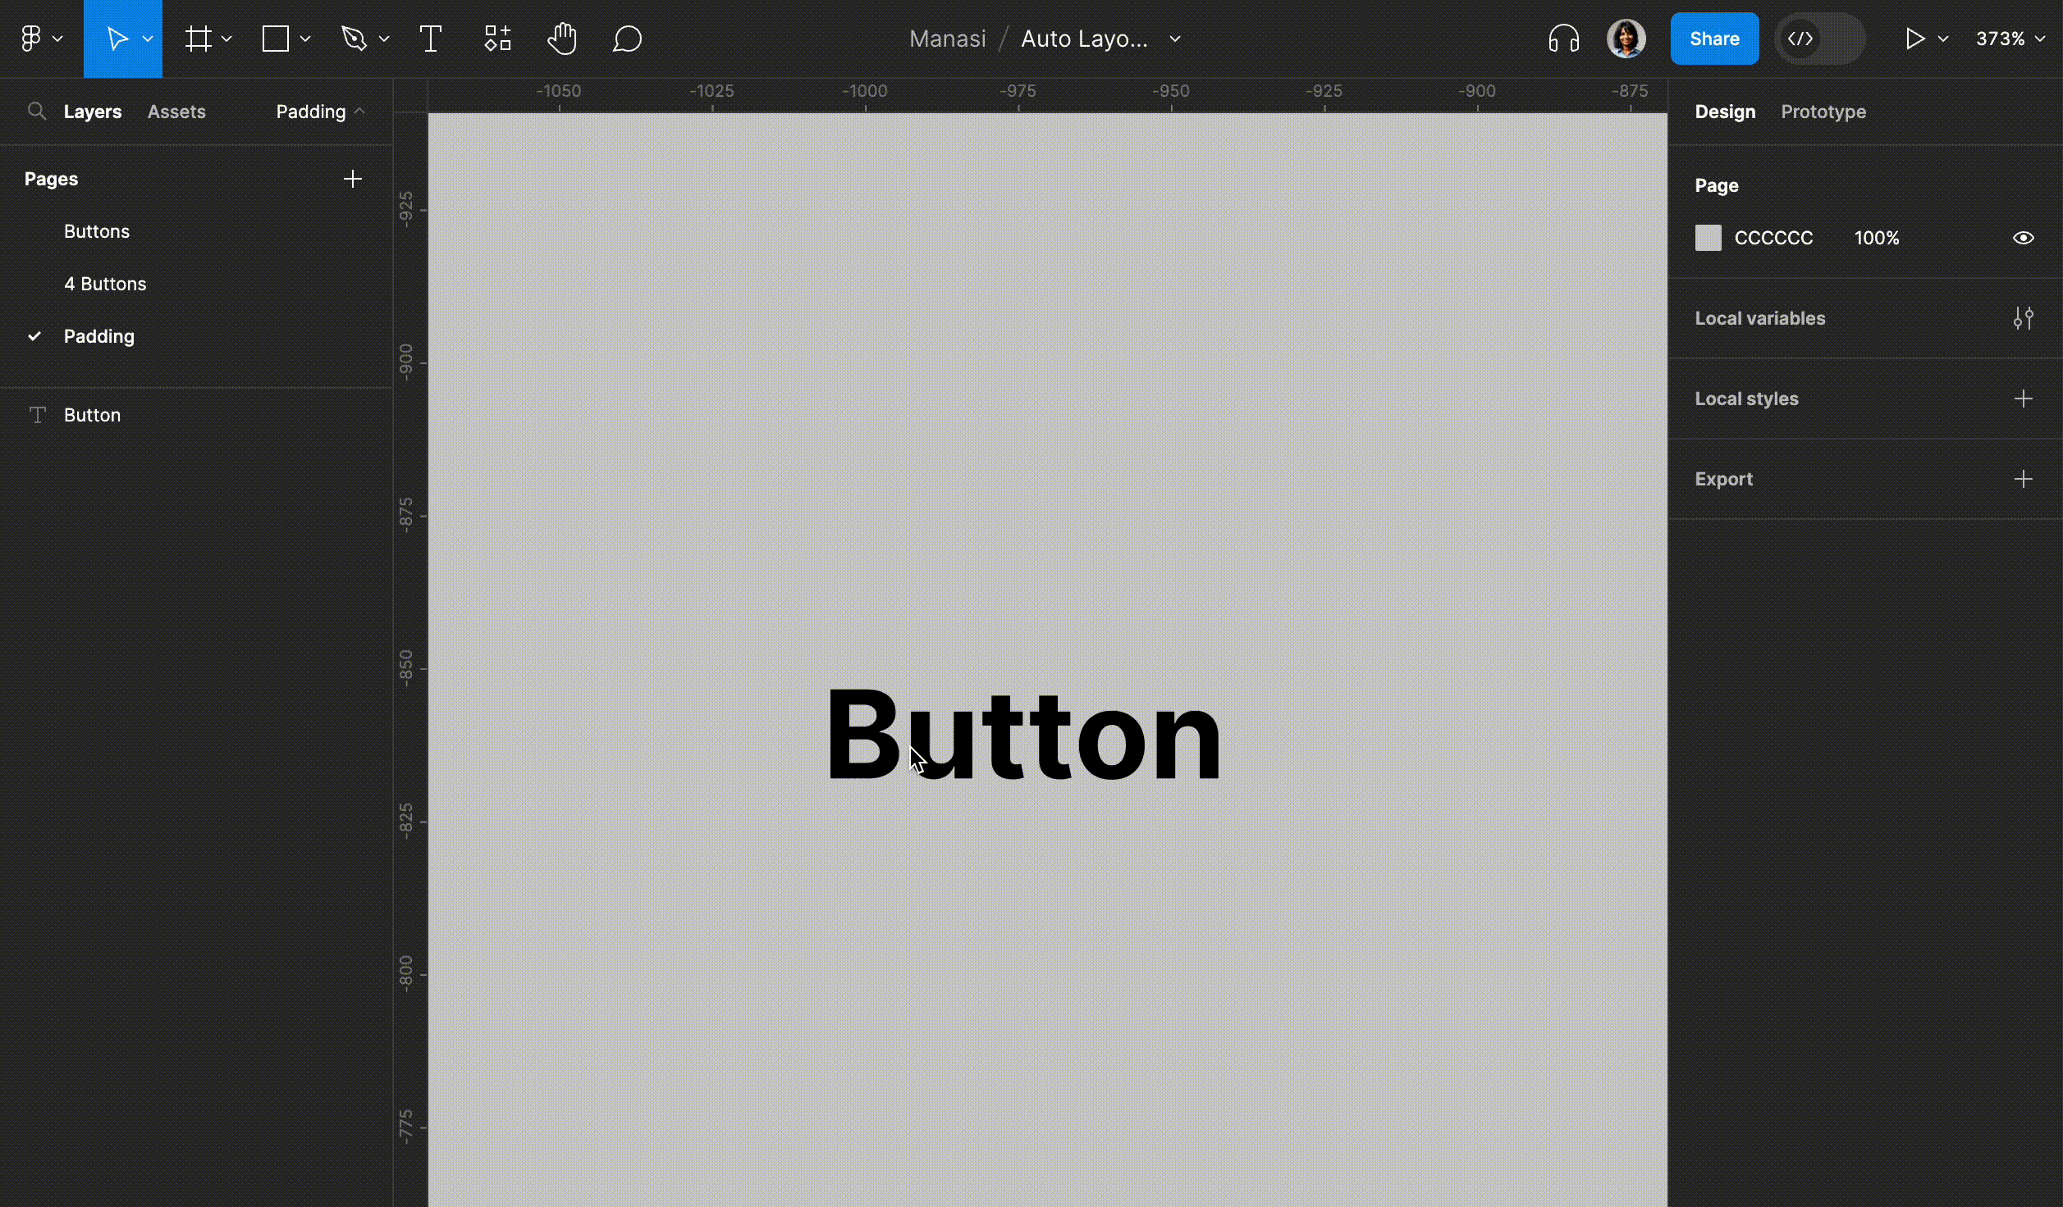Click the Pages header
The width and height of the screenshot is (2063, 1207).
pyautogui.click(x=51, y=179)
